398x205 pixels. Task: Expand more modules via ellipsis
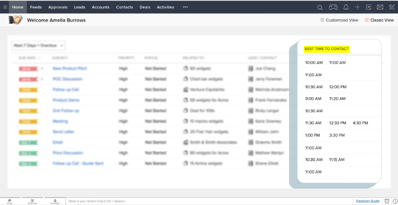[185, 7]
